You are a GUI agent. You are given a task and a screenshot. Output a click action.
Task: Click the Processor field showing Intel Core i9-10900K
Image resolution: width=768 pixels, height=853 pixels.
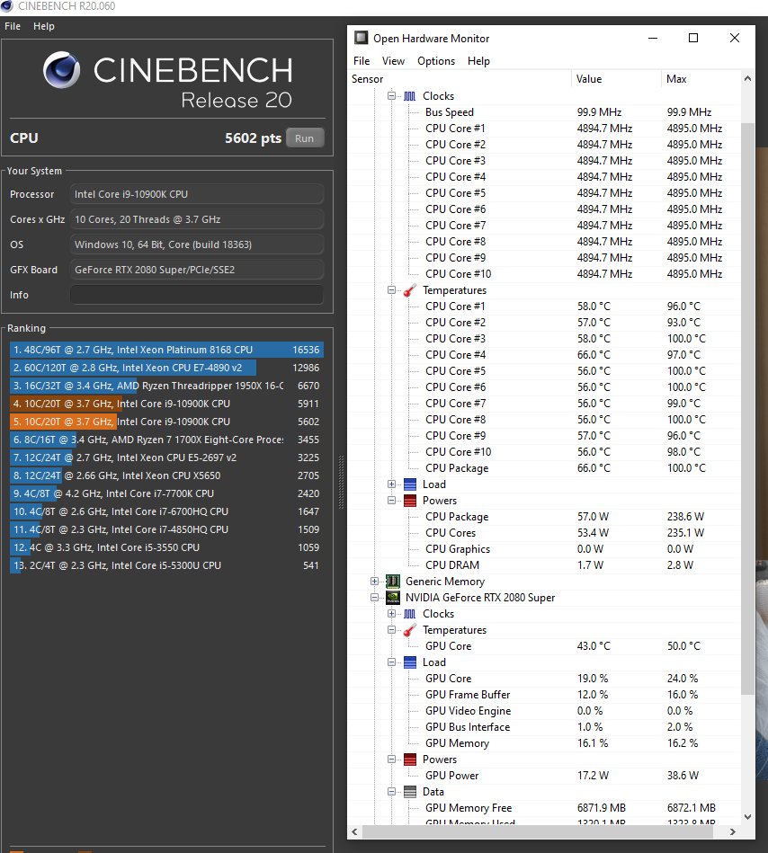[196, 194]
